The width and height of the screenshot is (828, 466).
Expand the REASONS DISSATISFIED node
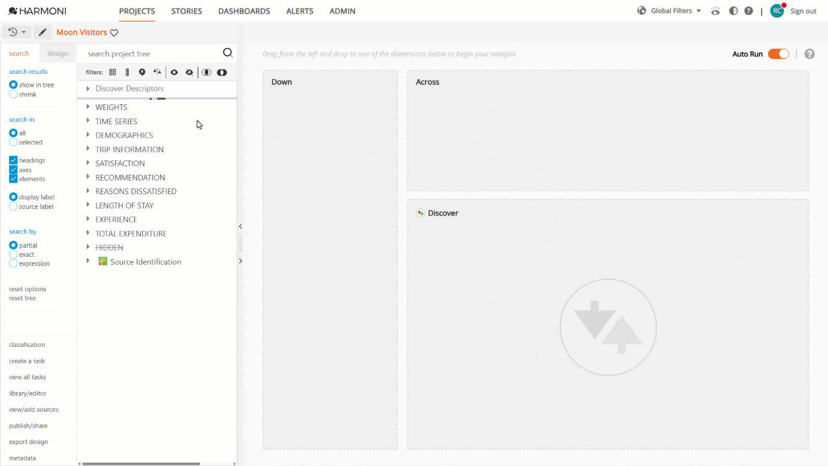coord(88,191)
